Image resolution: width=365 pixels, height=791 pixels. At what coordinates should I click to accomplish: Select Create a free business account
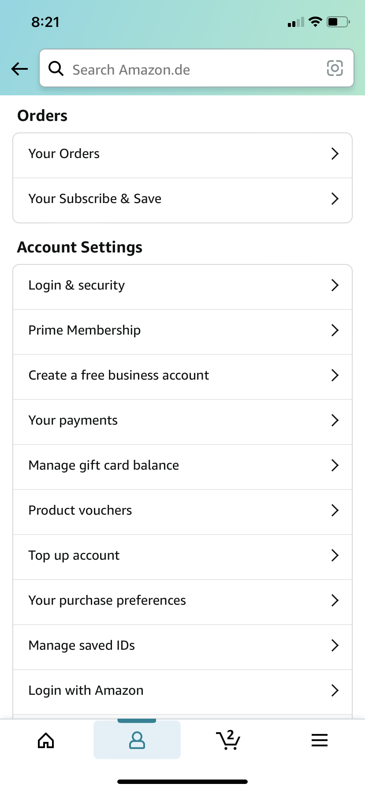182,375
